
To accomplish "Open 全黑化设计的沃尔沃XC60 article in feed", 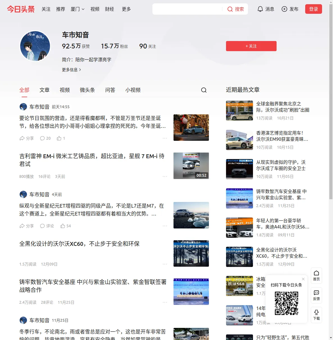I will [79, 244].
